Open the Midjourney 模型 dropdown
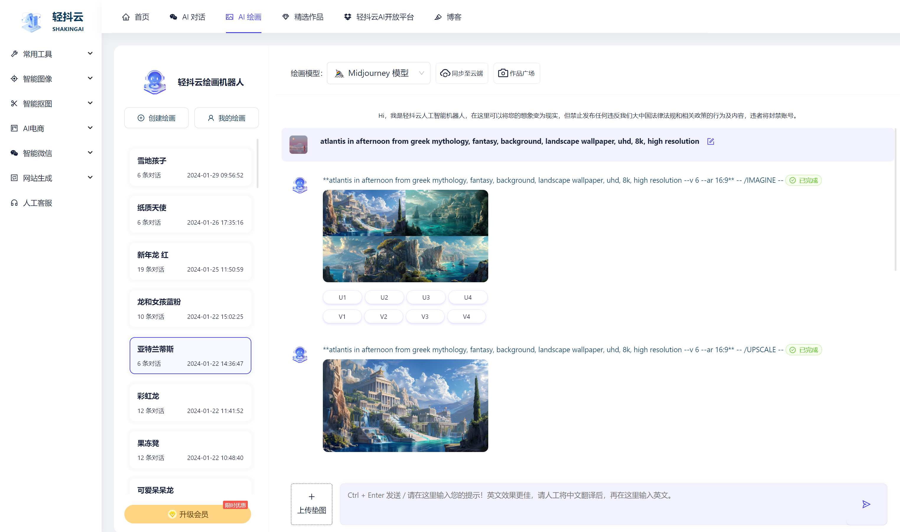The width and height of the screenshot is (900, 532). point(378,73)
